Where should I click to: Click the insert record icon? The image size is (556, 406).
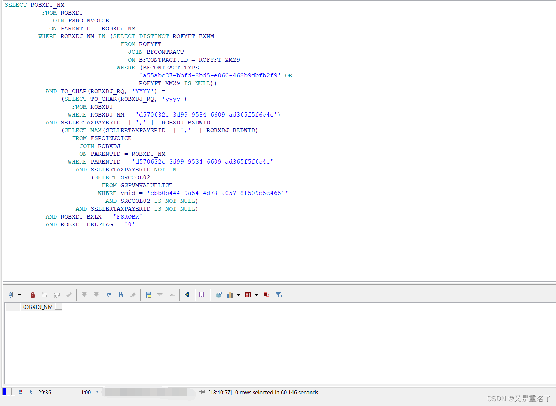pyautogui.click(x=44, y=295)
